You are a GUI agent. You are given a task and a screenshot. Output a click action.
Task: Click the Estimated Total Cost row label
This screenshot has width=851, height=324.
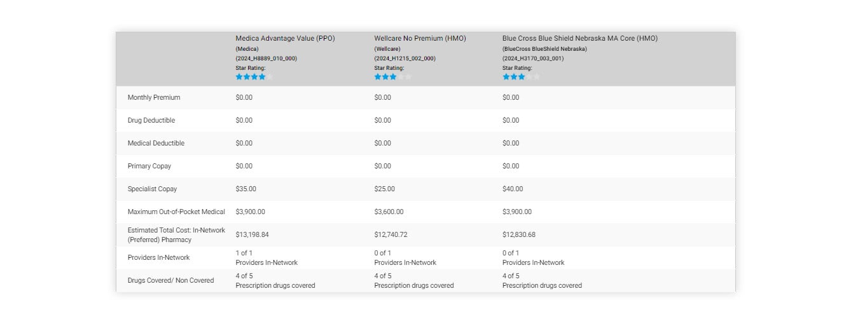tap(176, 234)
